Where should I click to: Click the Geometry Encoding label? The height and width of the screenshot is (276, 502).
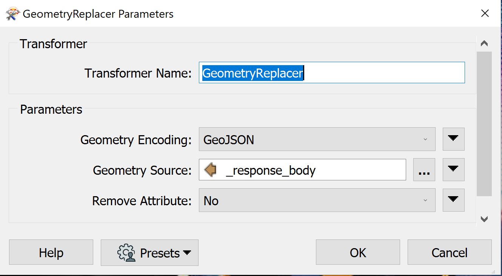click(136, 140)
